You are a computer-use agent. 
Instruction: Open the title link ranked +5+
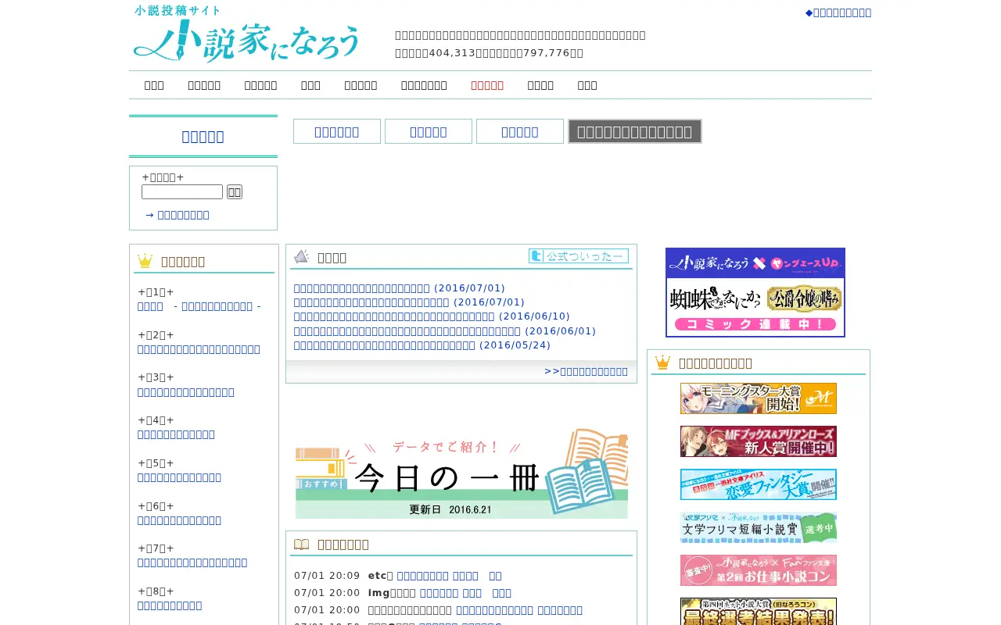(x=179, y=477)
